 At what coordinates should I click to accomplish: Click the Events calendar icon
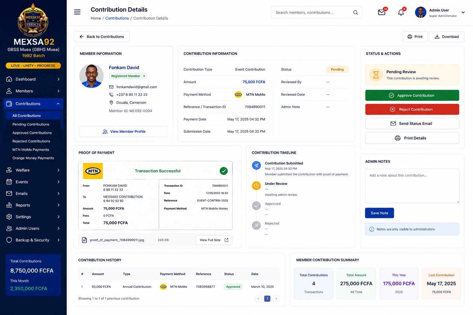coord(9,182)
